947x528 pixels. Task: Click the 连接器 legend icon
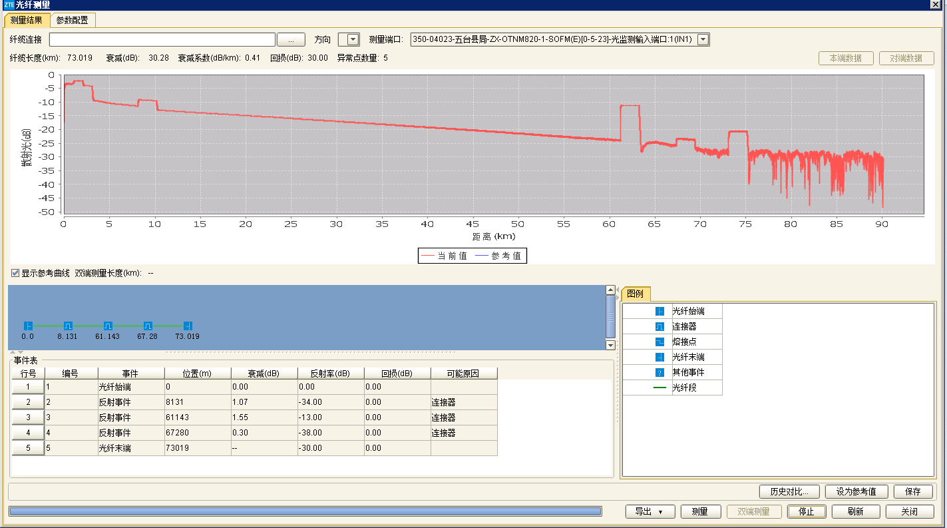pos(660,326)
